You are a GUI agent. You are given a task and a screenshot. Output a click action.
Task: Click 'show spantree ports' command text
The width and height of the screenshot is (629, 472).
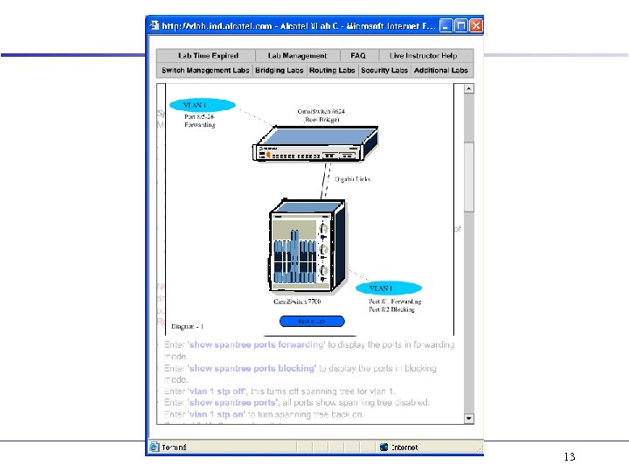(232, 403)
